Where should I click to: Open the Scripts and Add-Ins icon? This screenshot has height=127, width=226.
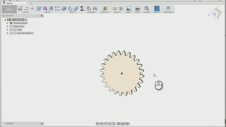(x=147, y=8)
